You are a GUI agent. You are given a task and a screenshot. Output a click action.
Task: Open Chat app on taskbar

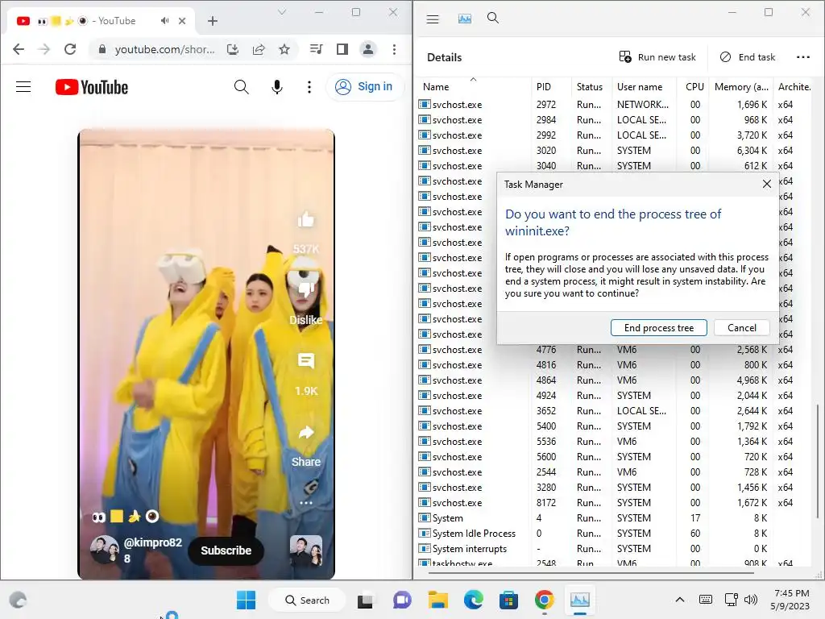[x=402, y=600]
